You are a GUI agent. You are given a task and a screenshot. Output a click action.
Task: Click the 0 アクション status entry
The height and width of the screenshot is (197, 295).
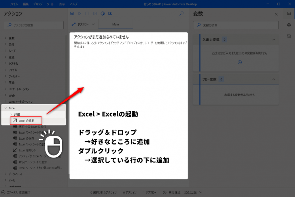coord(130,192)
